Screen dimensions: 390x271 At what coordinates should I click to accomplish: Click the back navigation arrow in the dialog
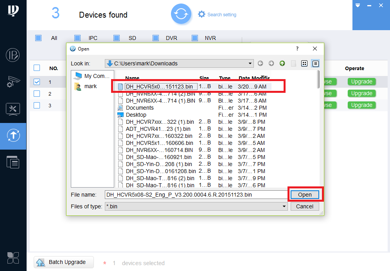261,63
